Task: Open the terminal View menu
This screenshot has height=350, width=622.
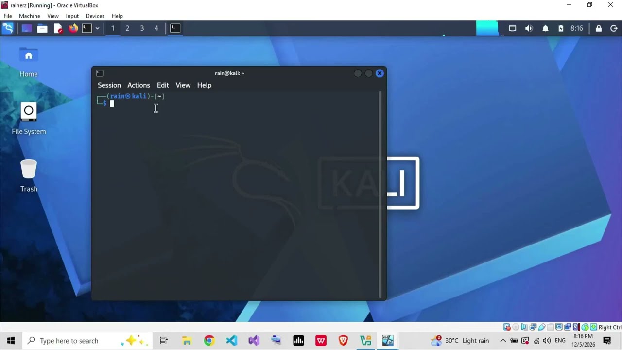Action: (x=183, y=85)
